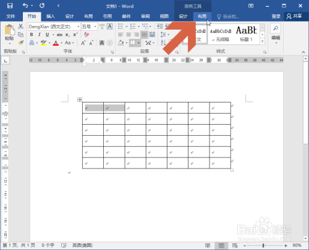Viewport: 309px width, 250px height.
Task: Open the Aa change case dropdown
Action: tap(69, 43)
